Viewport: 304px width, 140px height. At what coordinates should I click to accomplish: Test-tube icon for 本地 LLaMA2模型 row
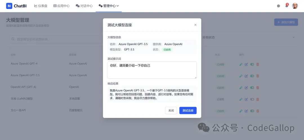coord(241,99)
